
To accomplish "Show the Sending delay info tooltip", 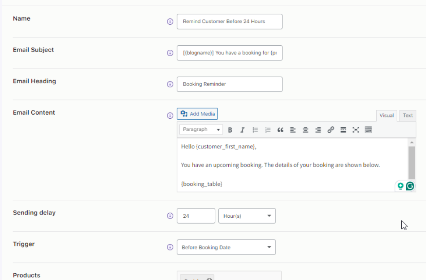I will 170,215.
